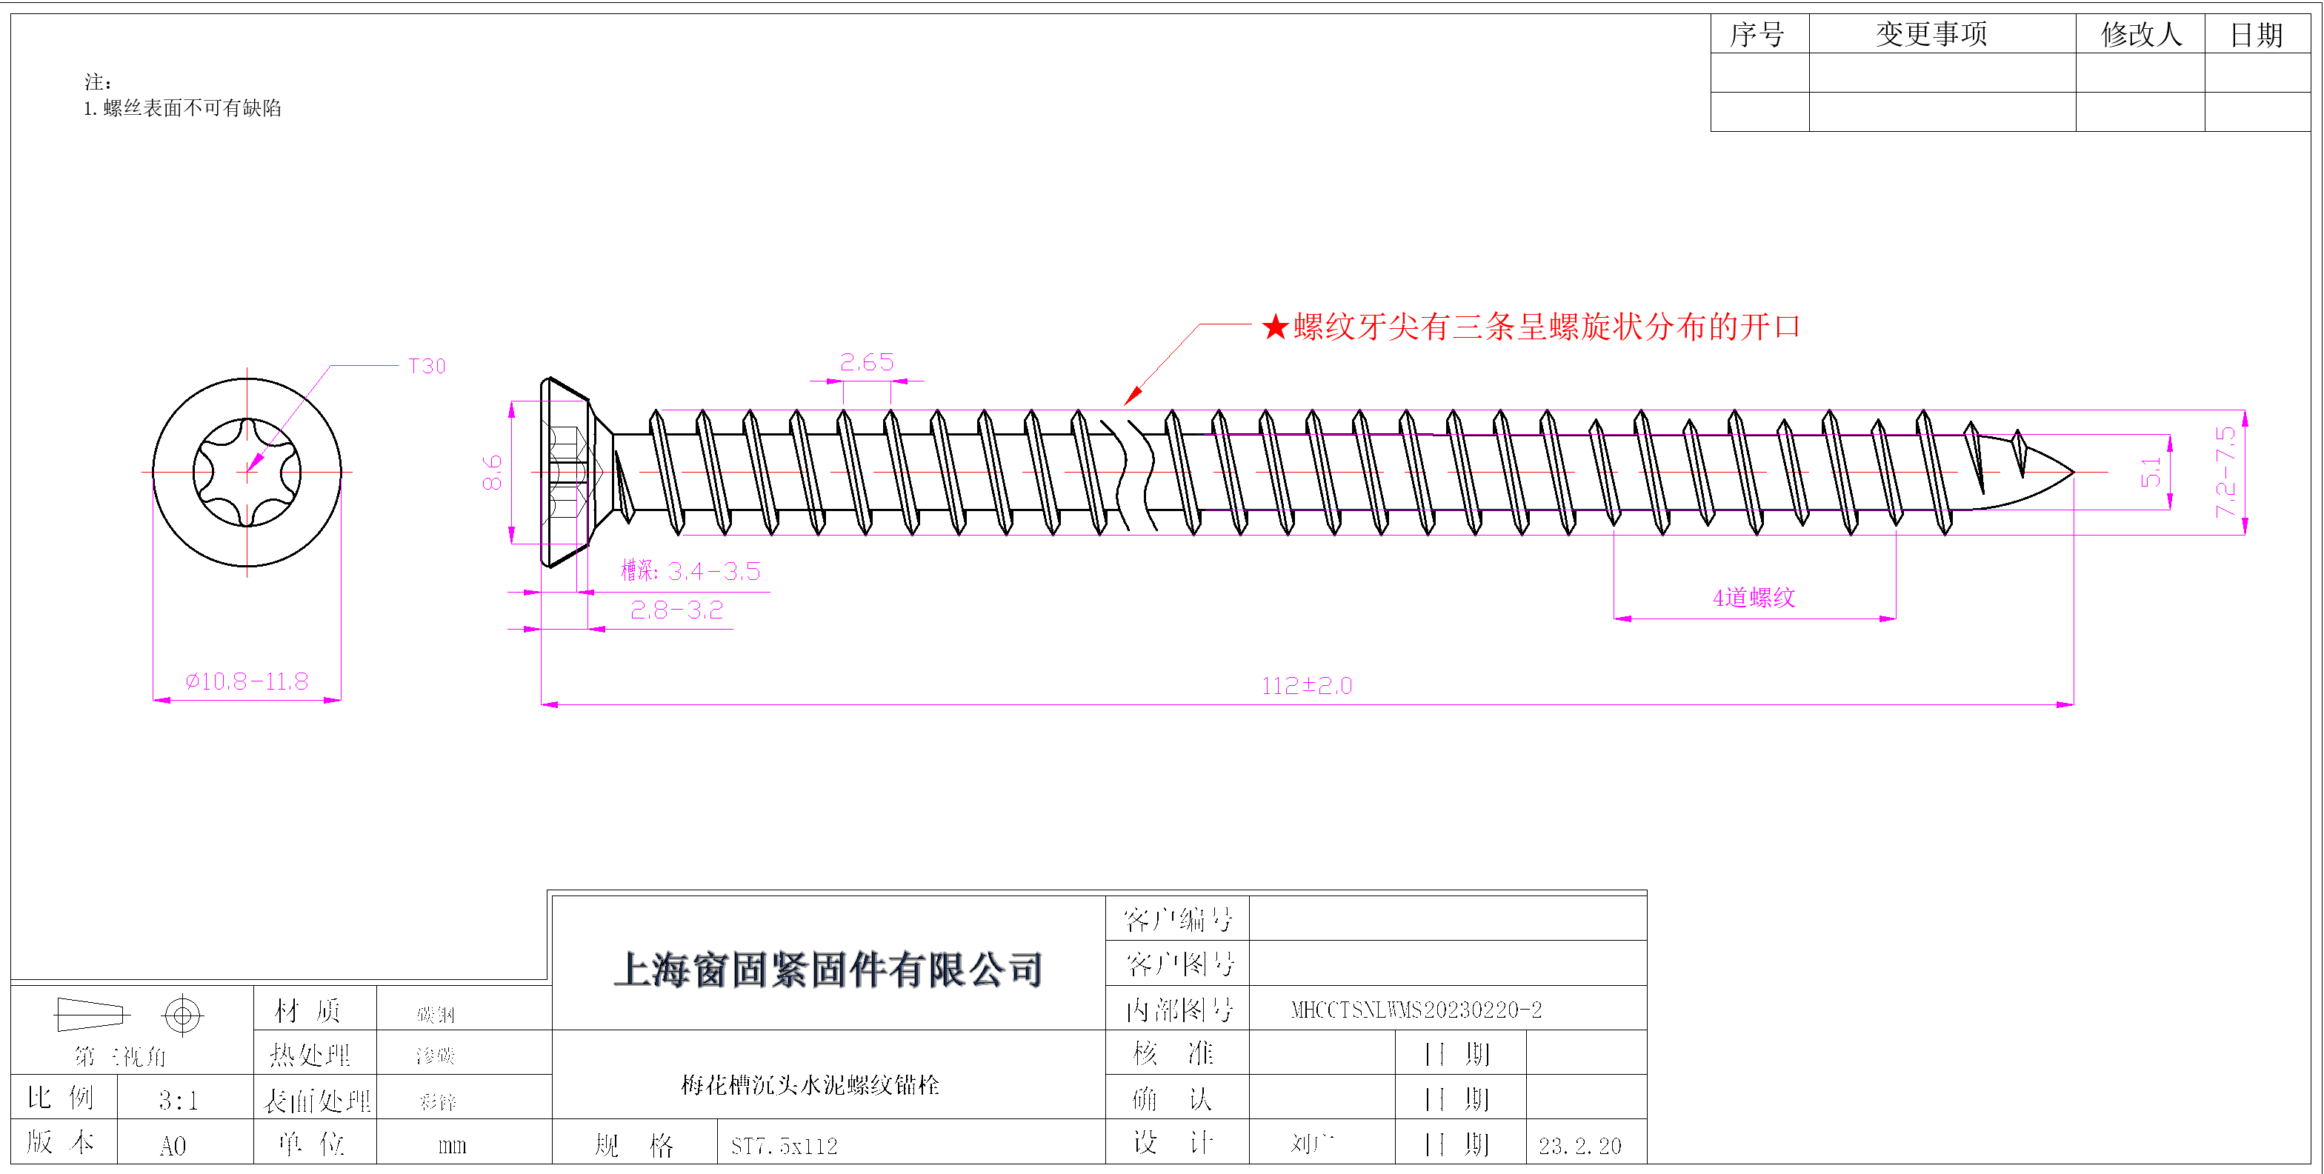Click the company name 上海窗固紧固件有限公司
The width and height of the screenshot is (2324, 1174).
[828, 970]
